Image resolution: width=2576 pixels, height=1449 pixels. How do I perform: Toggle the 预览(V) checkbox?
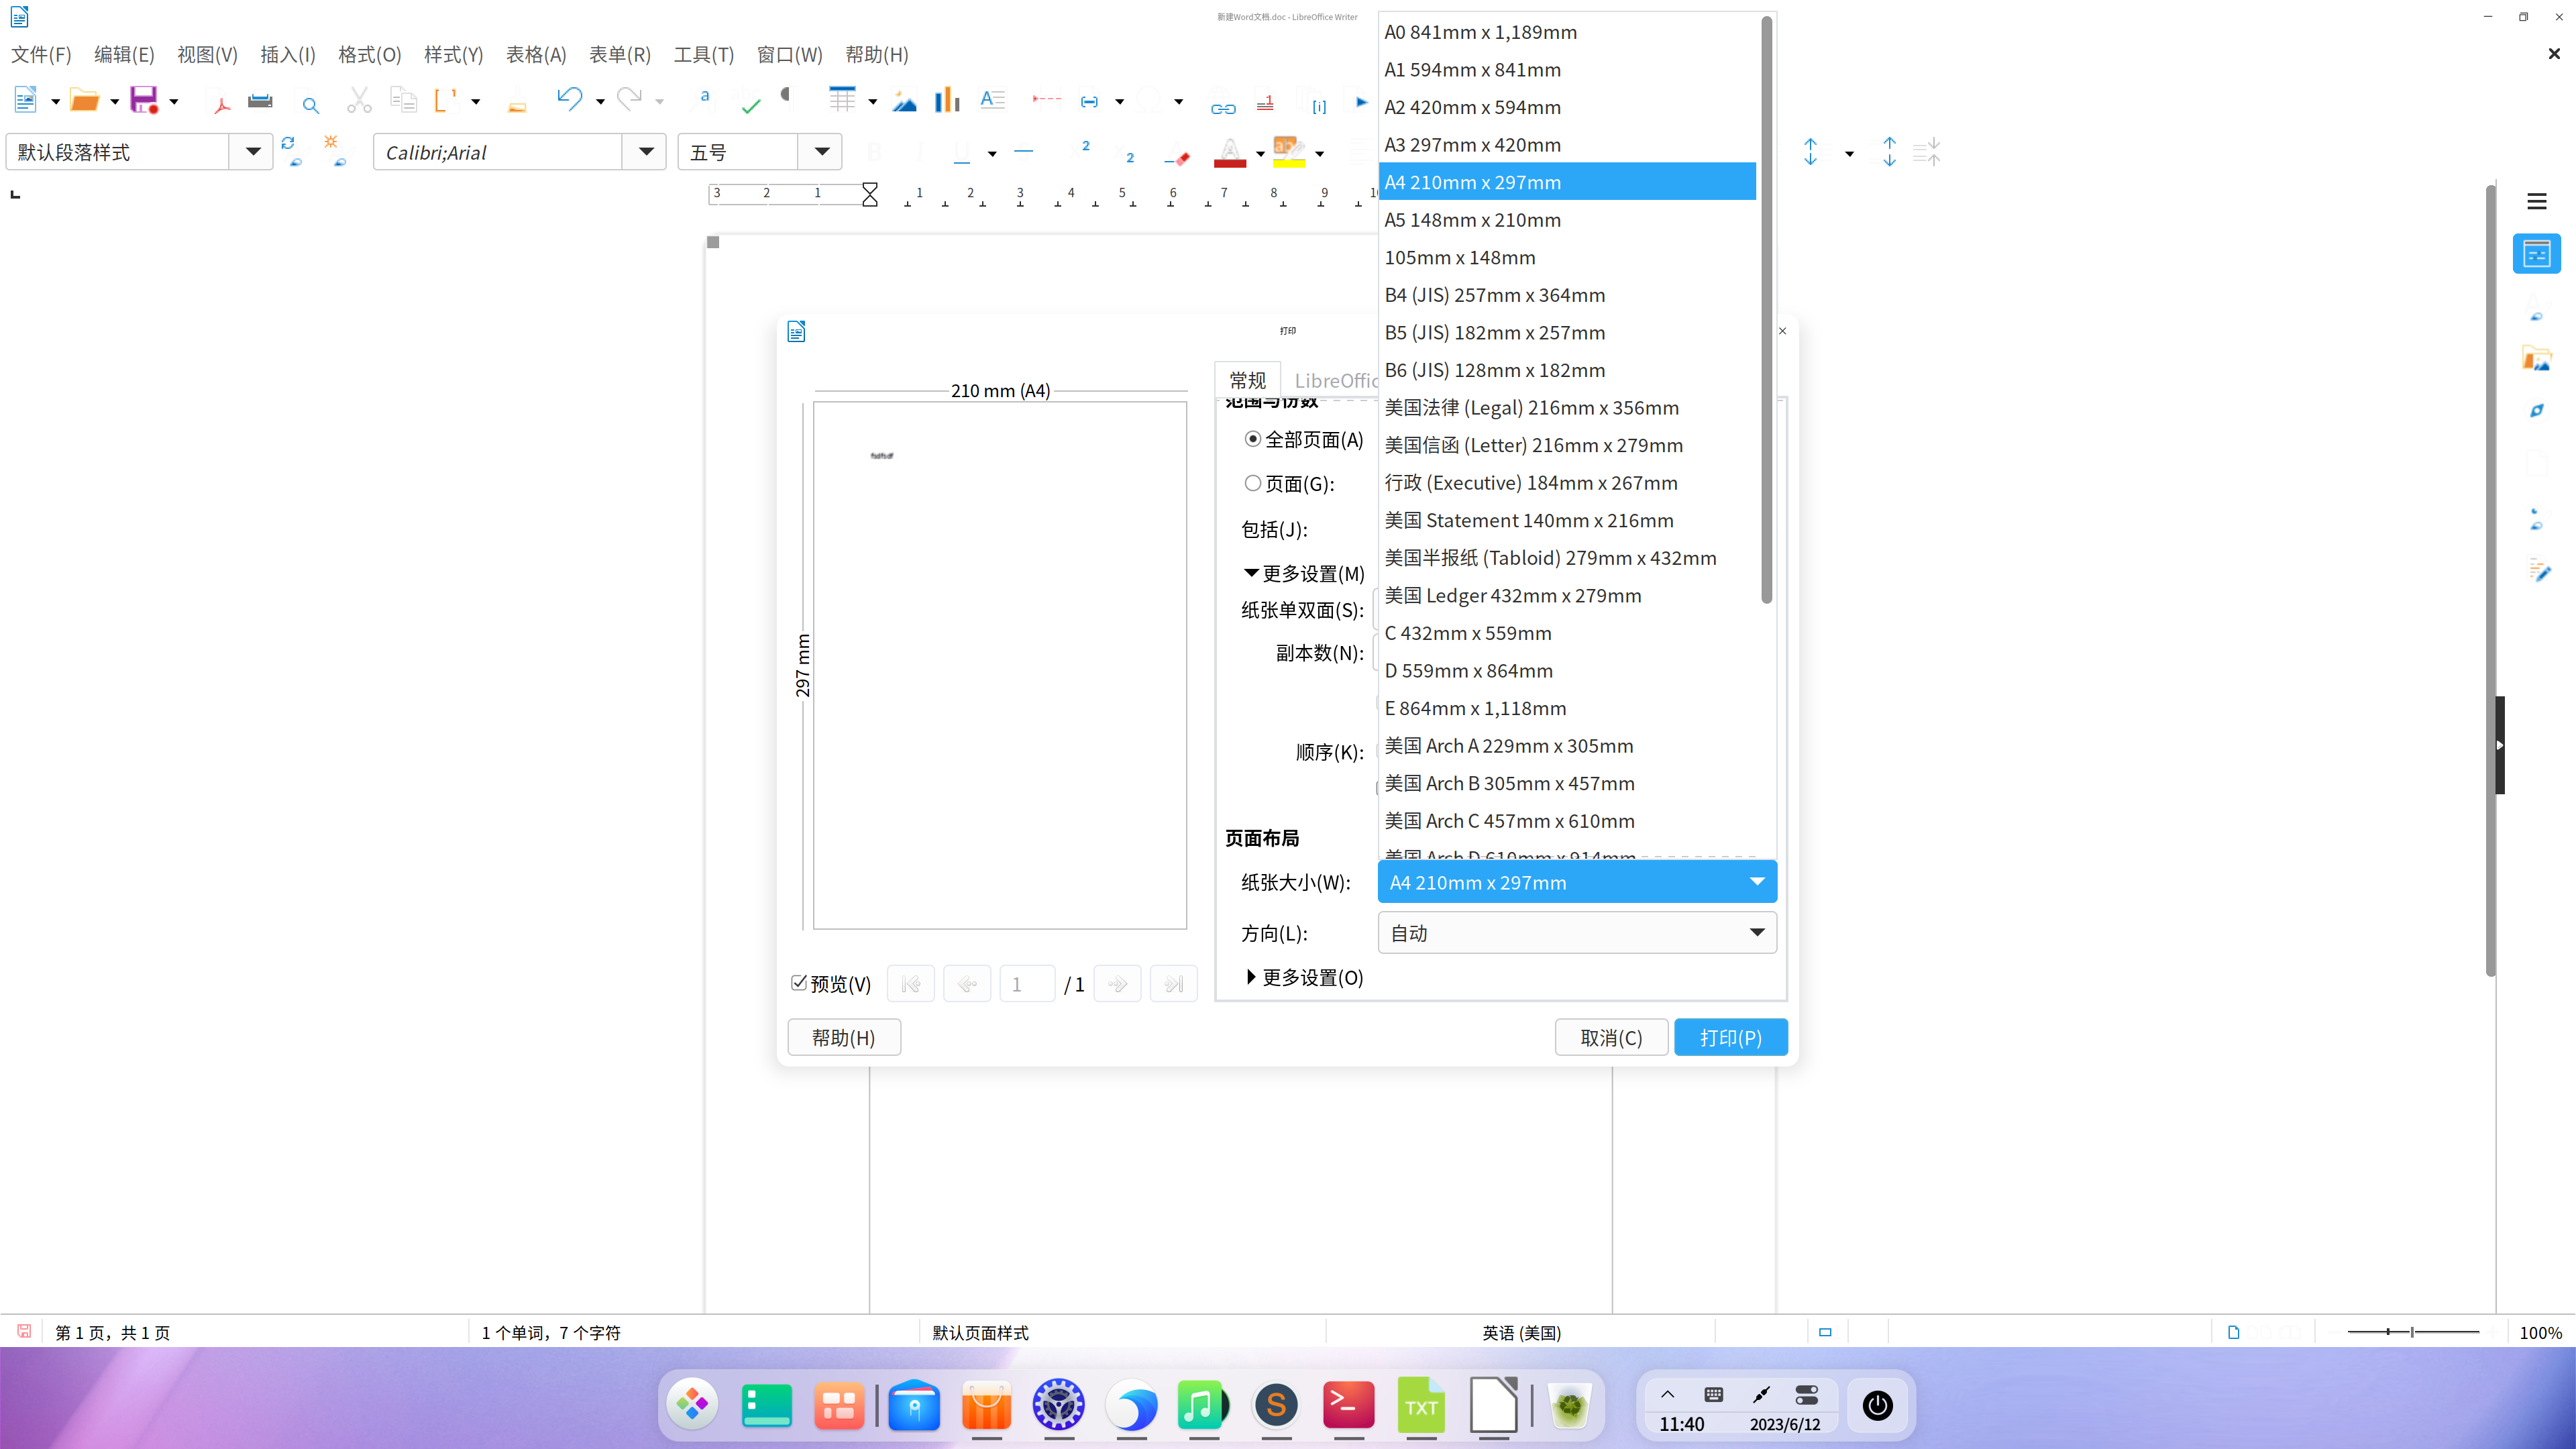tap(799, 983)
